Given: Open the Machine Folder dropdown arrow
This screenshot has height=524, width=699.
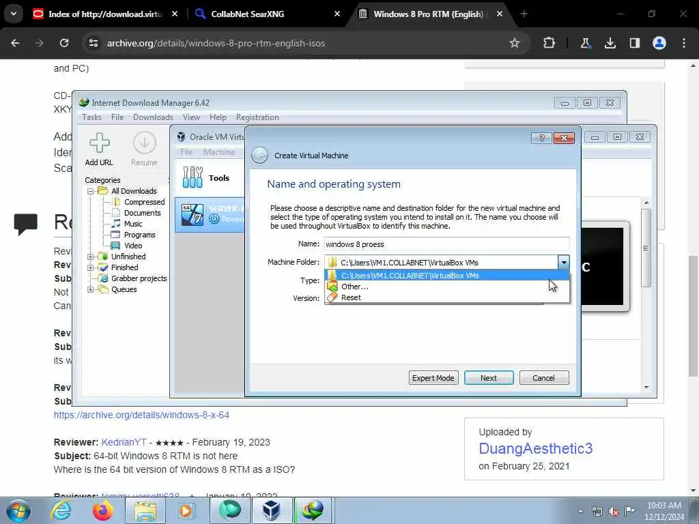Looking at the screenshot, I should click(563, 263).
